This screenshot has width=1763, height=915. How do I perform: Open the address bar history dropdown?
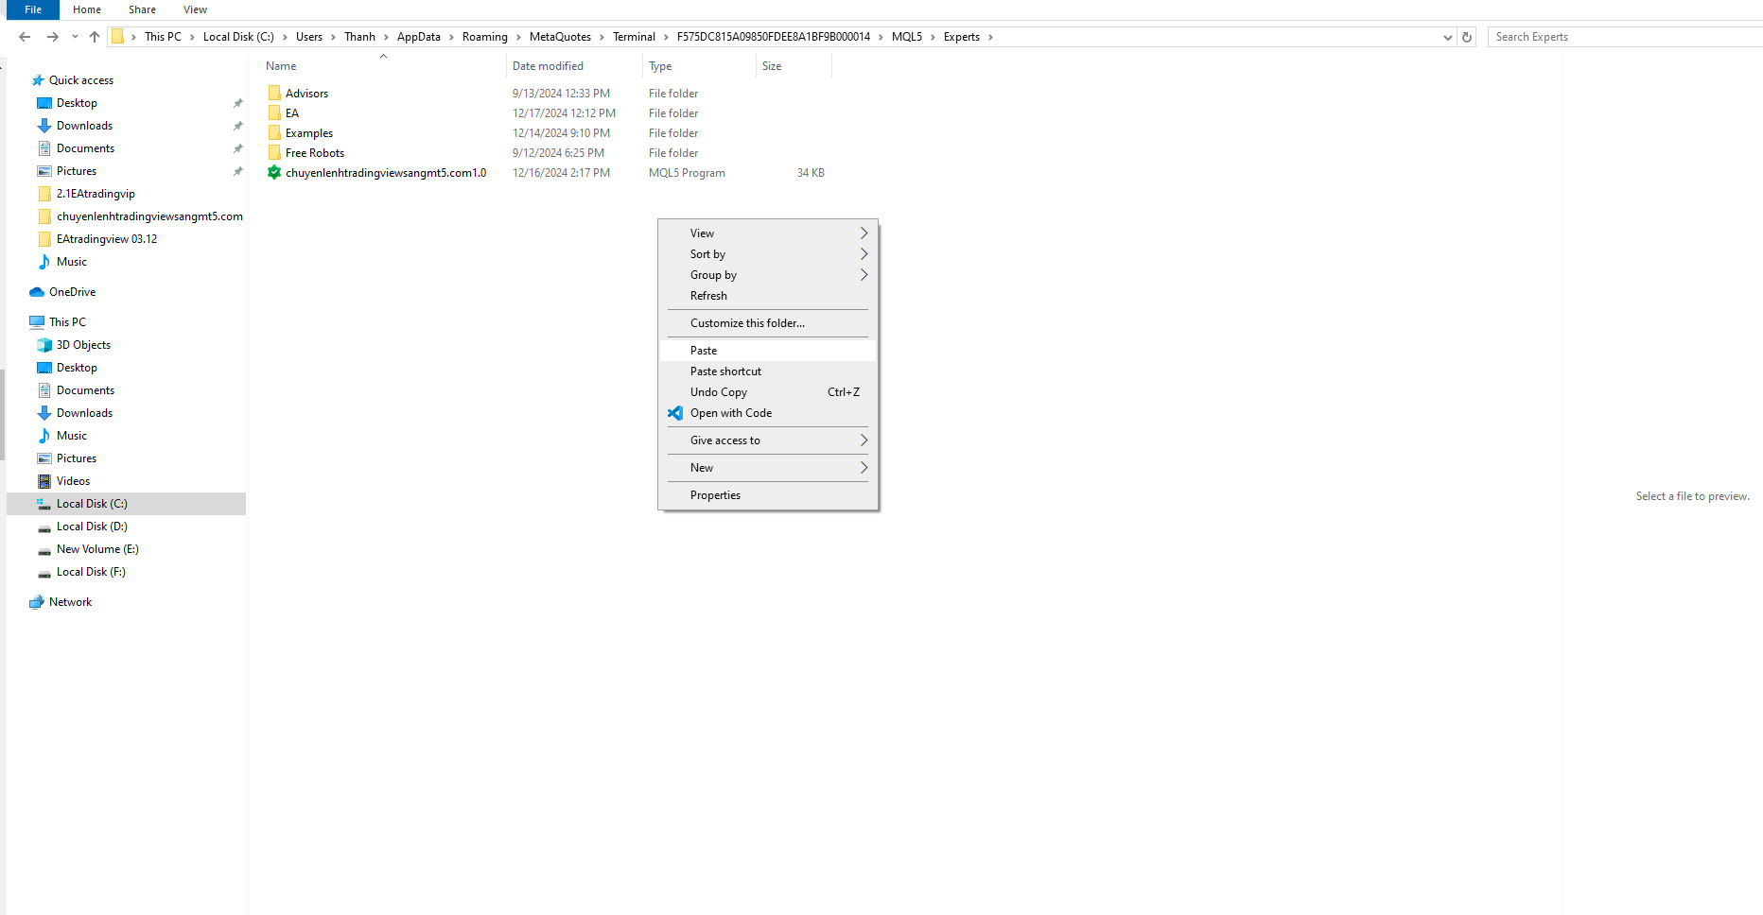tap(1447, 37)
